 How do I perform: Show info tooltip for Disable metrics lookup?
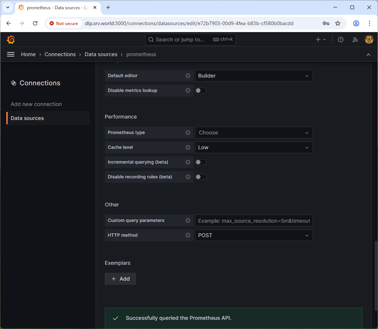click(188, 90)
